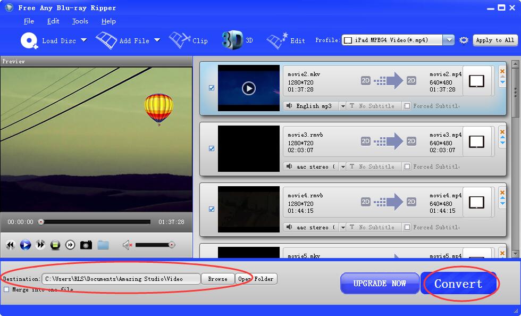Open the Edit effects tool

(286, 40)
